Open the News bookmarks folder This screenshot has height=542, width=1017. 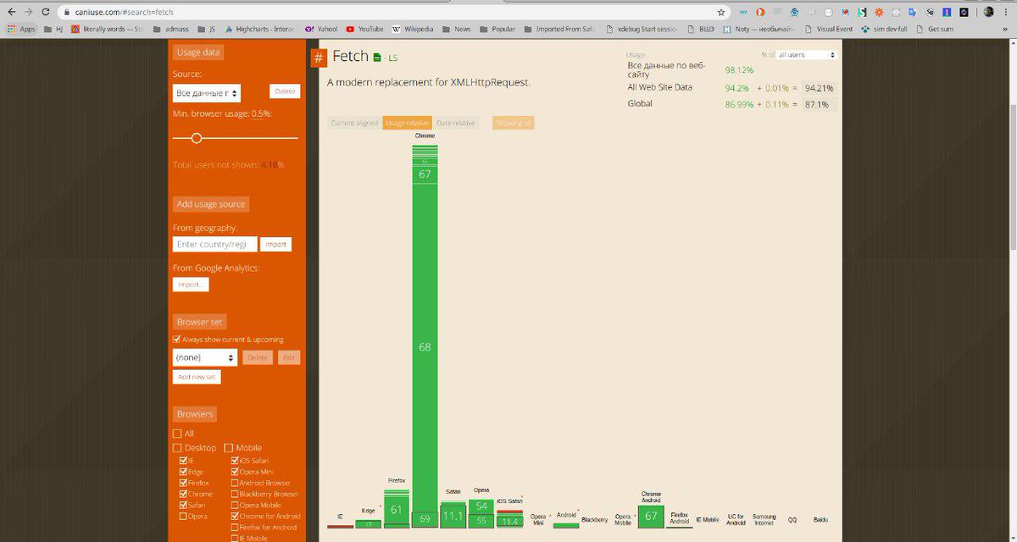tap(456, 29)
